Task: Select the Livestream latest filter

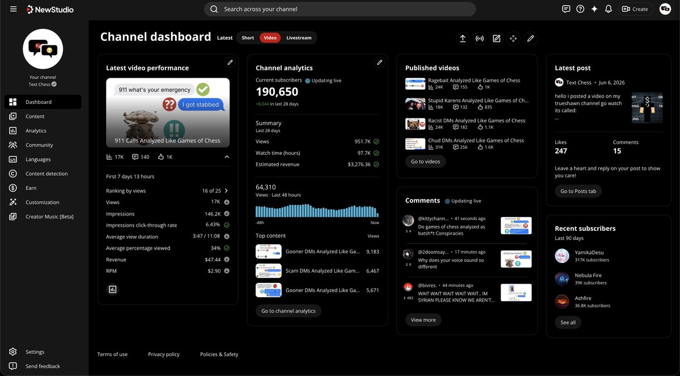Action: [299, 38]
